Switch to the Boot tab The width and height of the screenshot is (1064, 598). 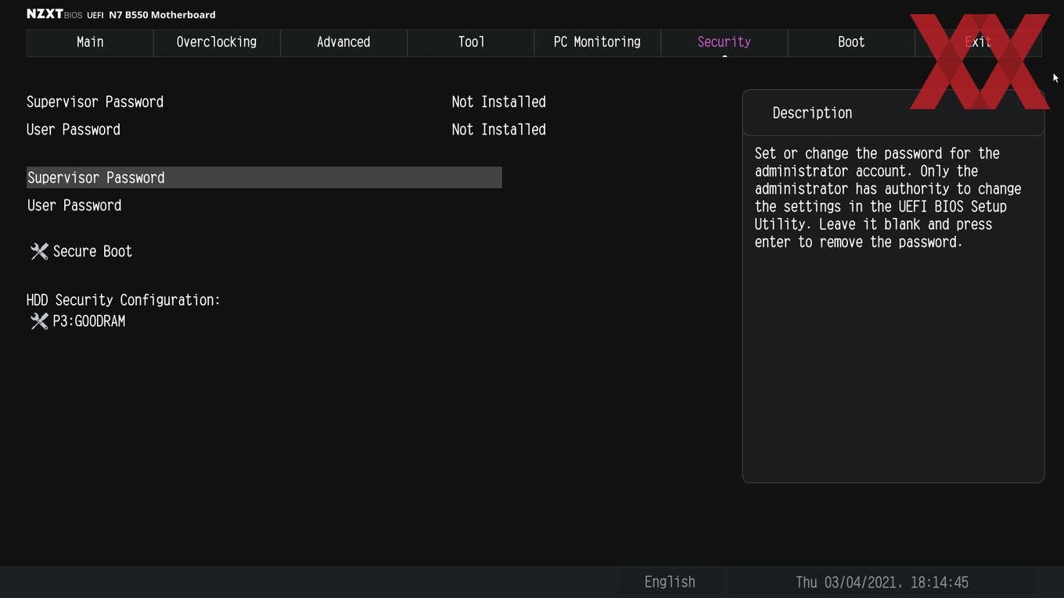(x=851, y=43)
